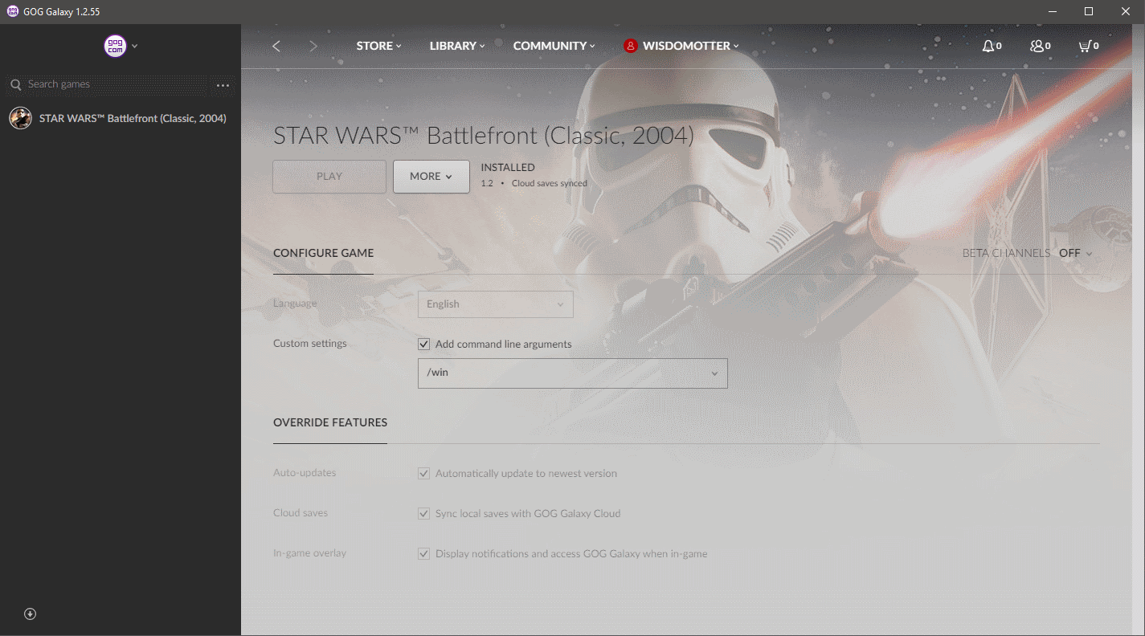Viewport: 1145px width, 636px height.
Task: Open the MORE dropdown button
Action: (431, 177)
